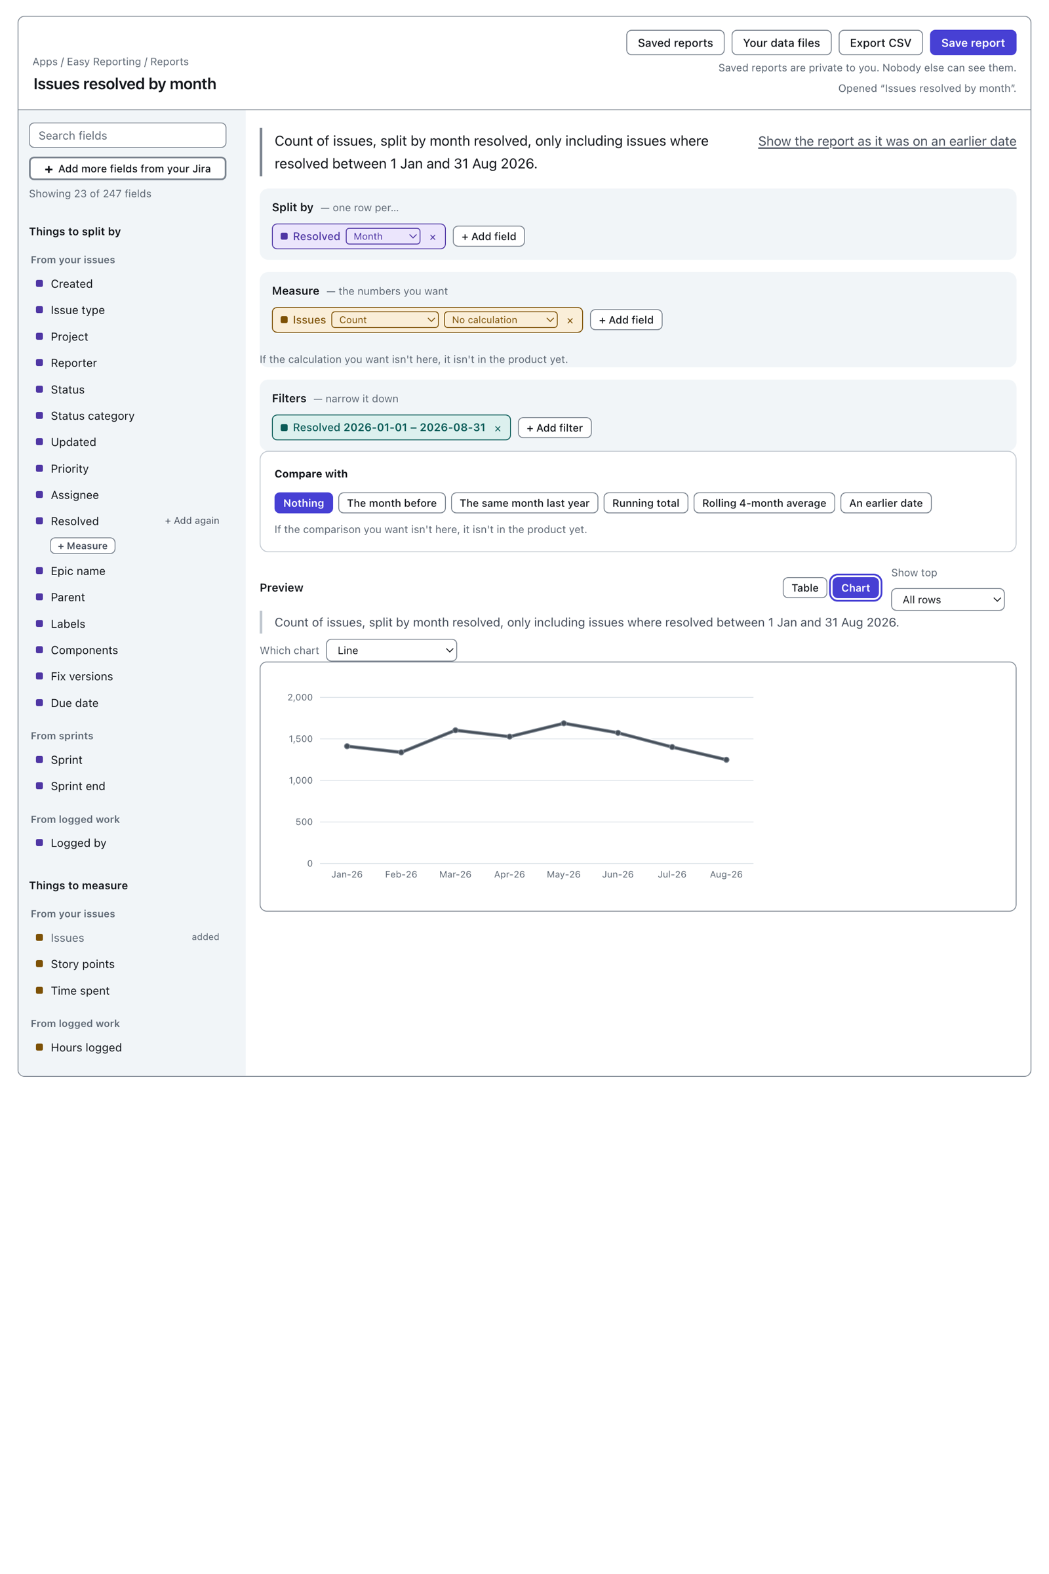Switch preview to Table view
The image size is (1049, 1574).
click(x=805, y=588)
